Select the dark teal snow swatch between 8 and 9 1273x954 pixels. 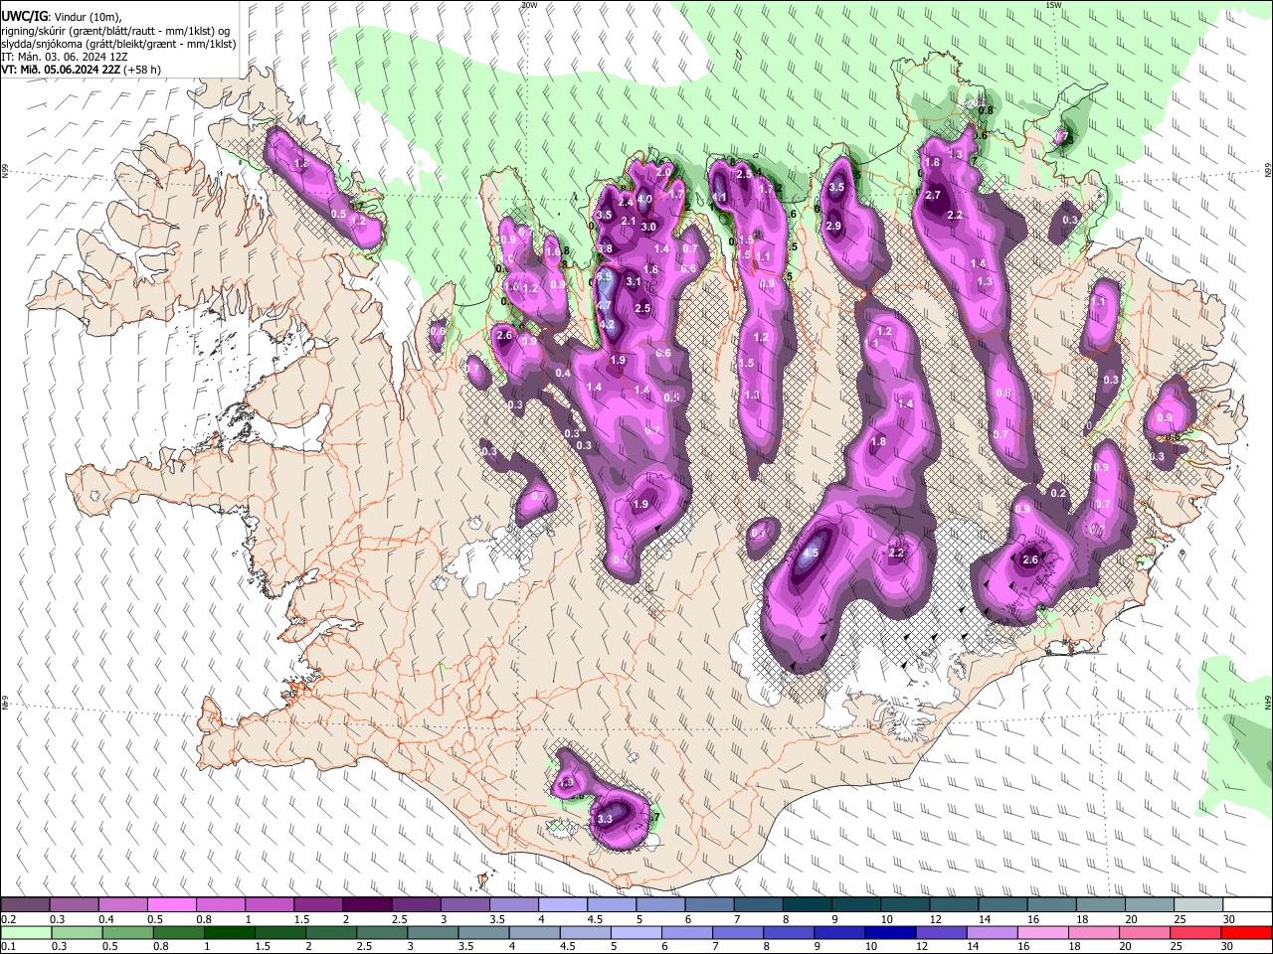point(808,905)
